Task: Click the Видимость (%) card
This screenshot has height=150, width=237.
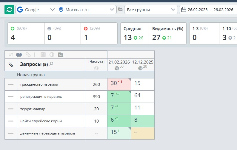Action: (x=168, y=33)
